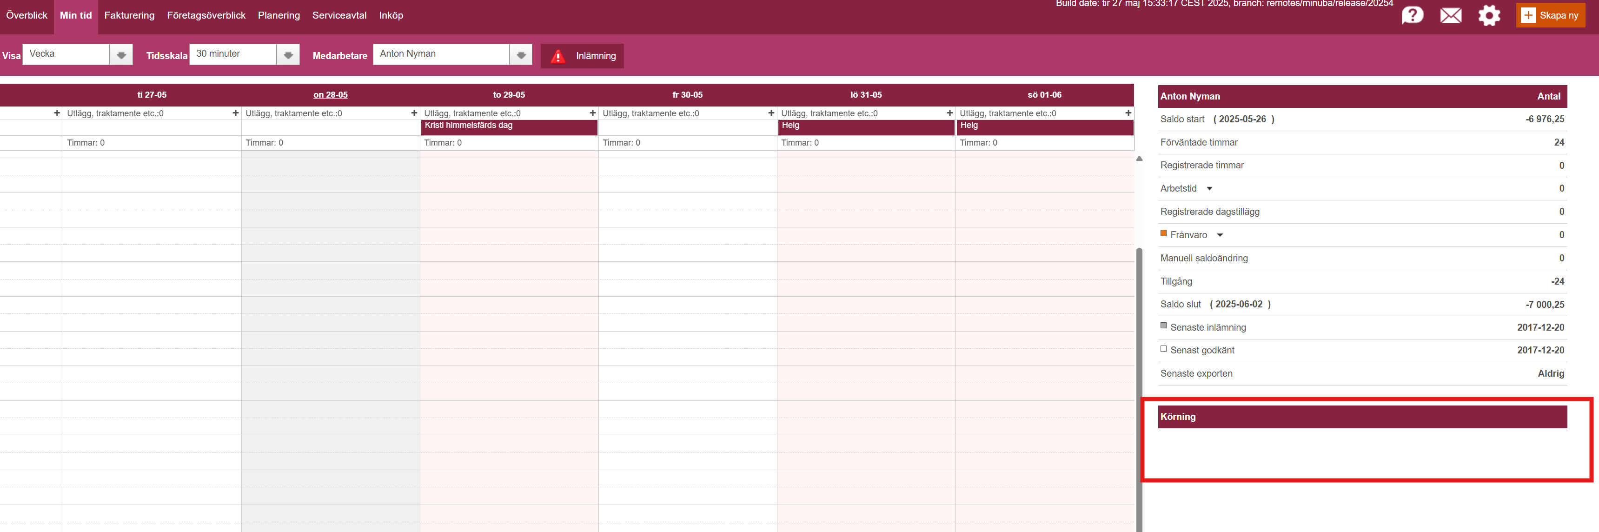The height and width of the screenshot is (532, 1599).
Task: Click the plus icon on on 28-05 row
Action: (414, 113)
